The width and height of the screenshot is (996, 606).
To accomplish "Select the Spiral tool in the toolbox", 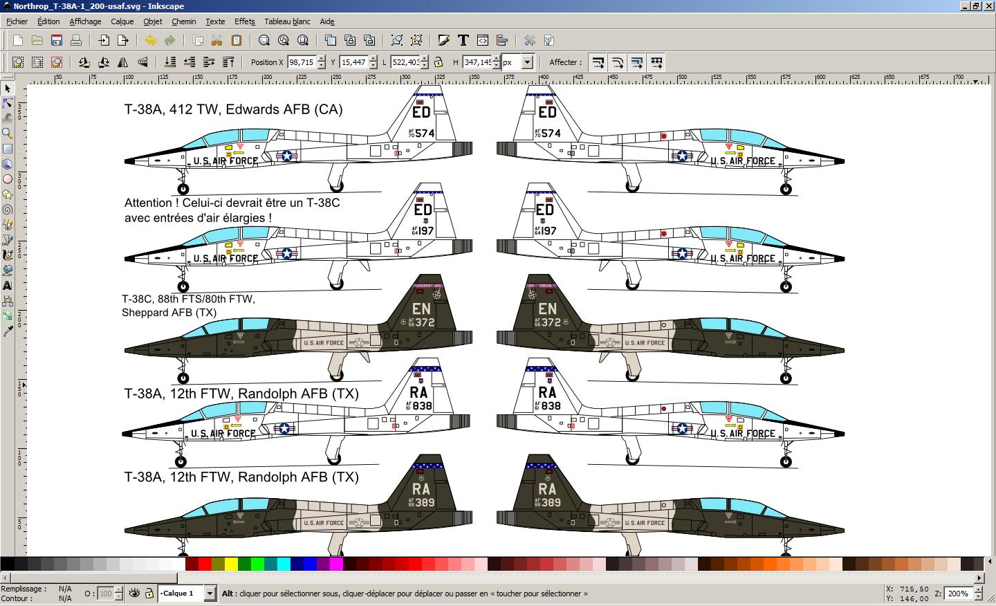I will click(x=8, y=210).
